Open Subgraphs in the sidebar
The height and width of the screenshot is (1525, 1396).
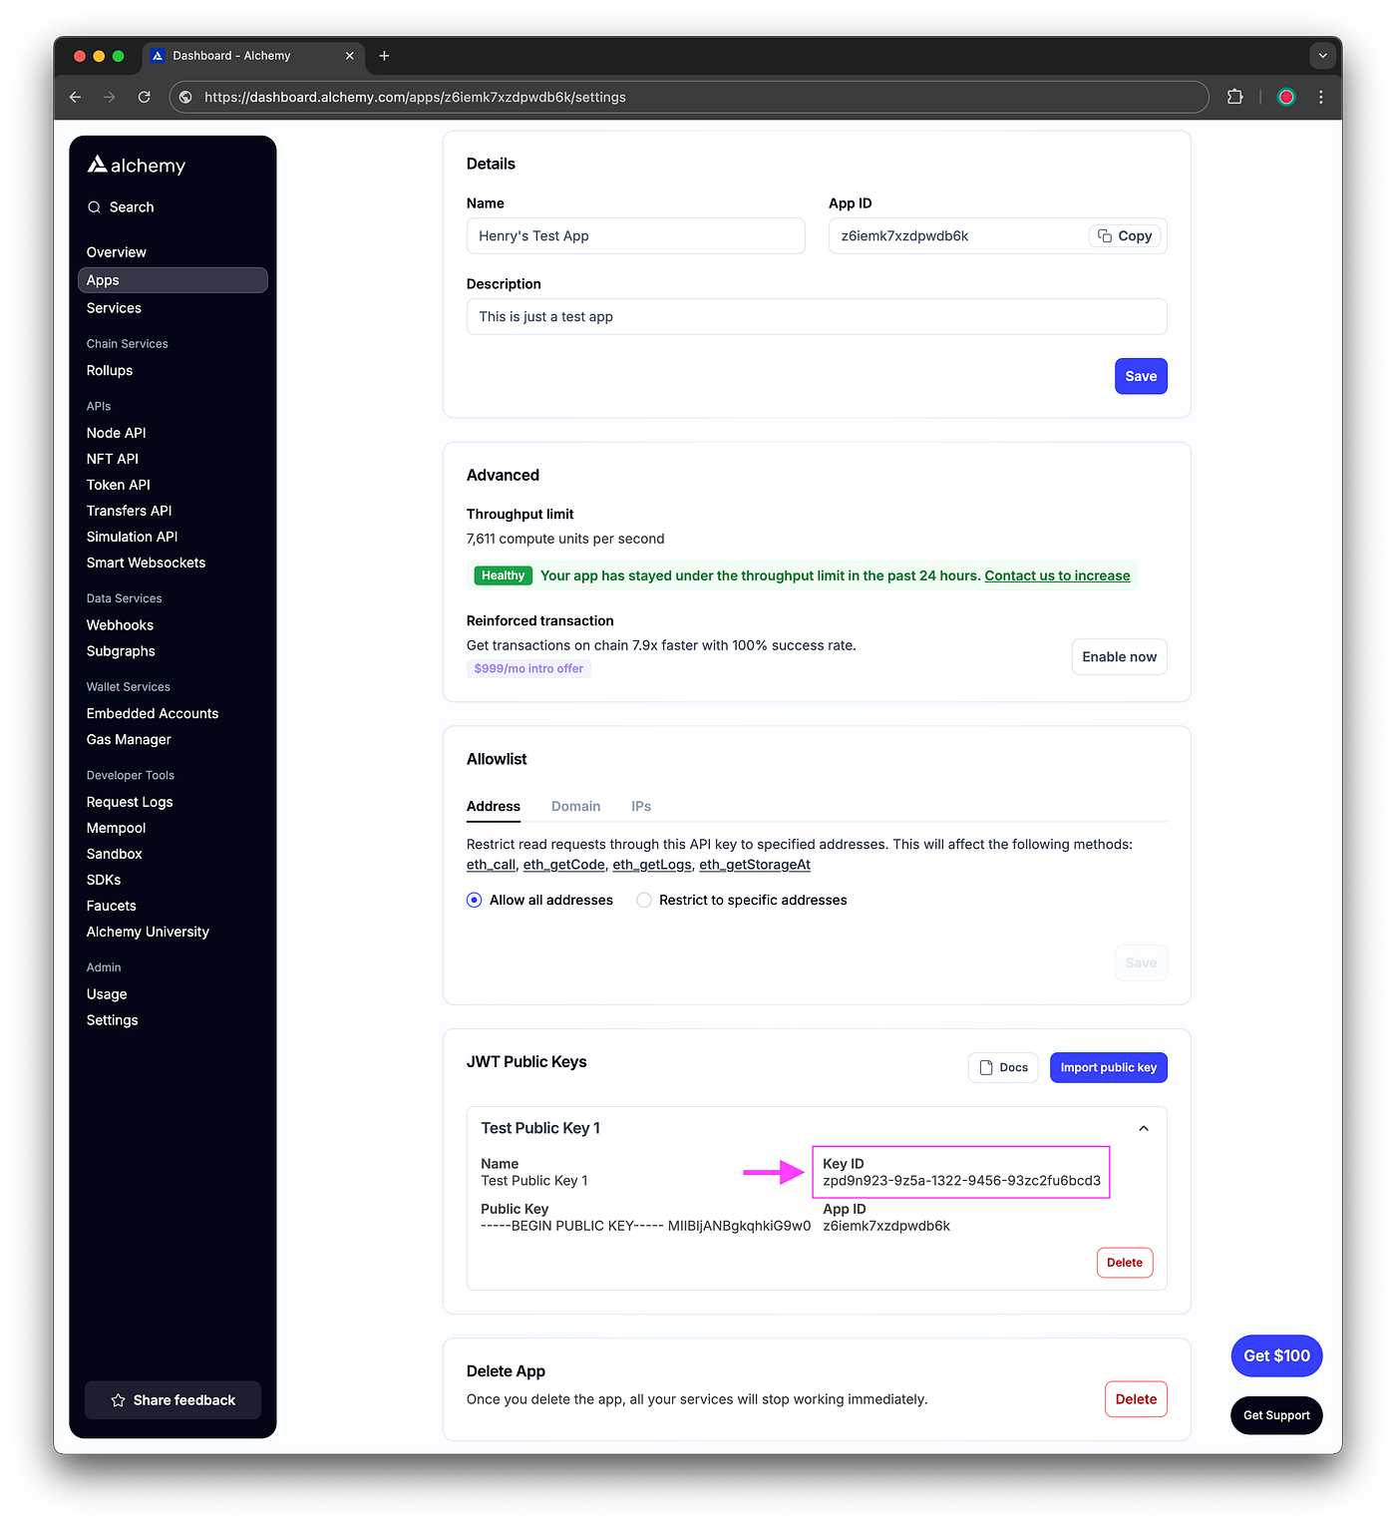(122, 651)
